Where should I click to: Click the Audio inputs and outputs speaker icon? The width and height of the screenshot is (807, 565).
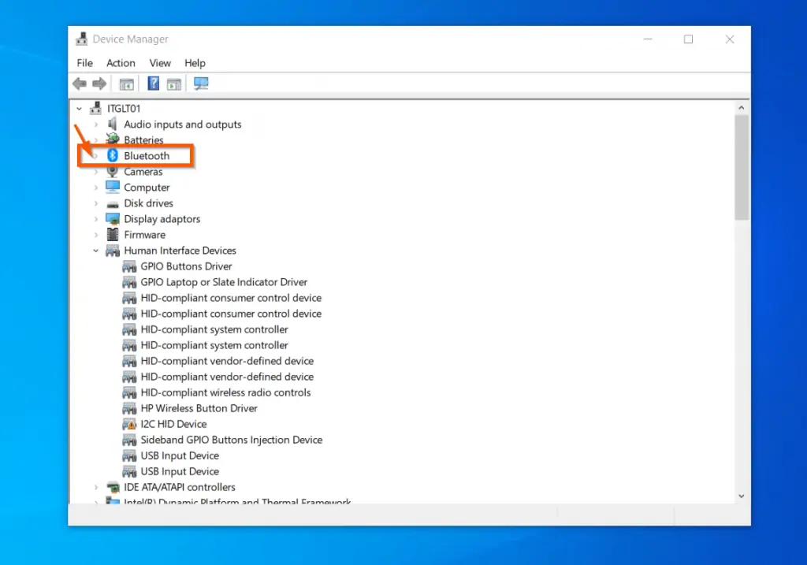[112, 124]
